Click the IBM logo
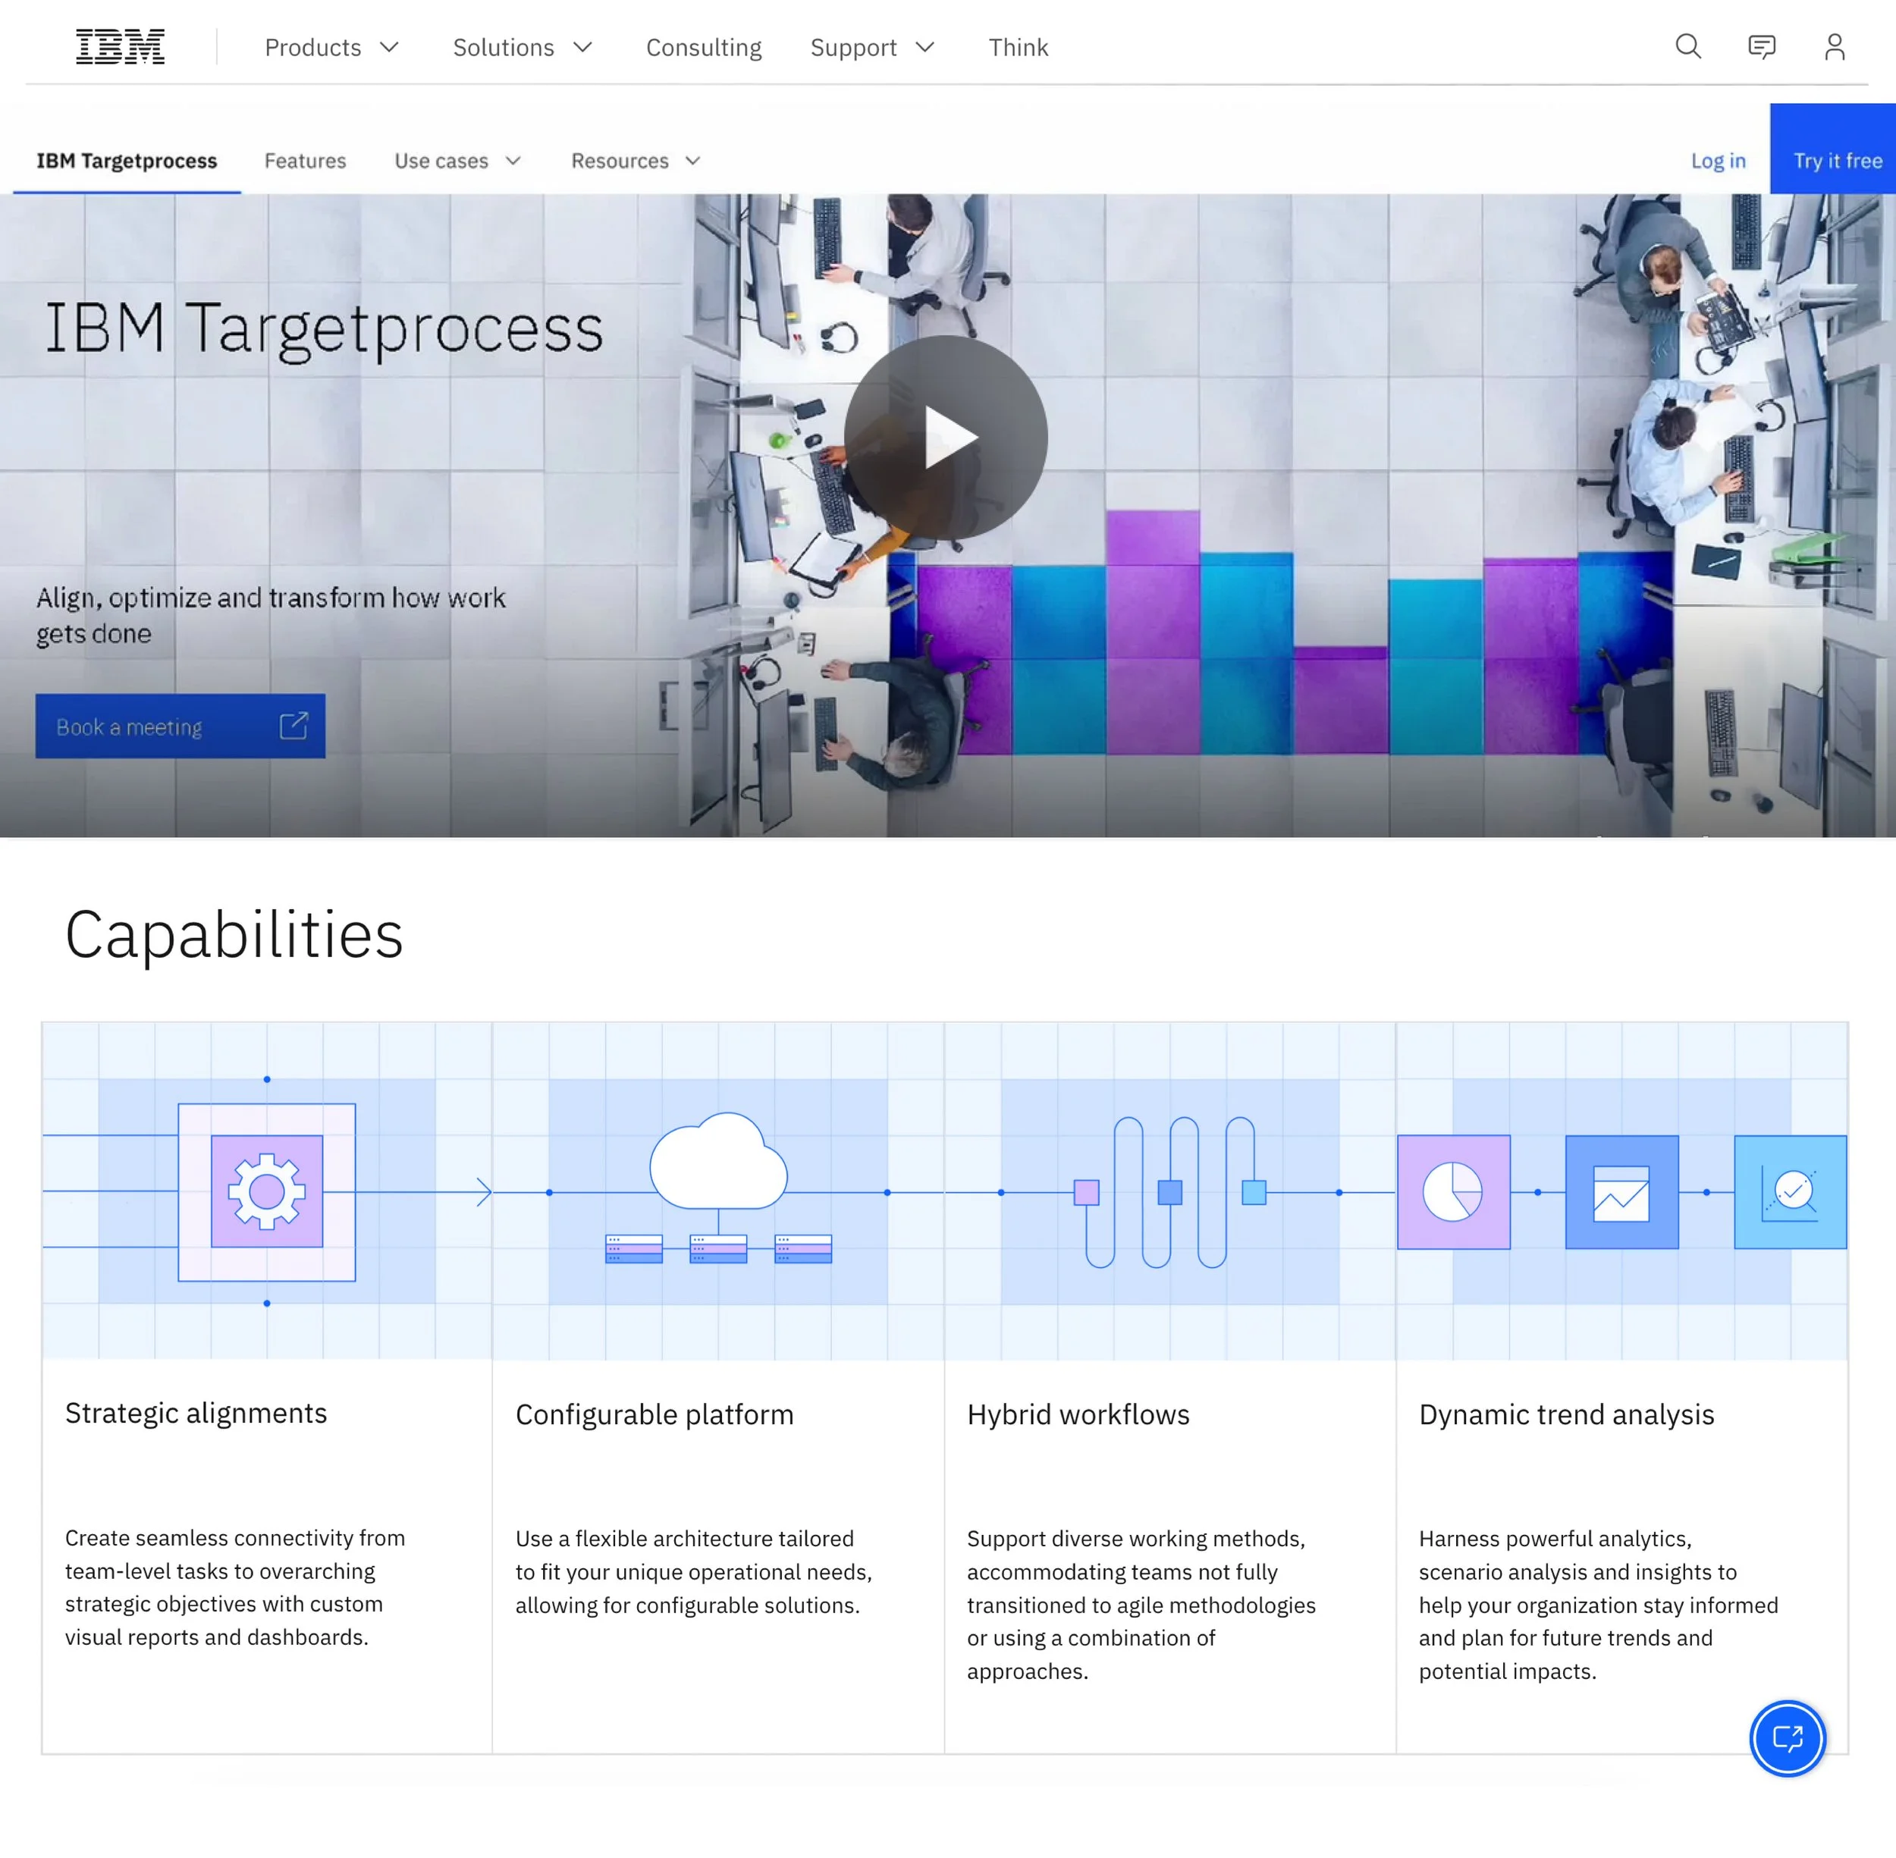The height and width of the screenshot is (1858, 1896). (x=120, y=47)
